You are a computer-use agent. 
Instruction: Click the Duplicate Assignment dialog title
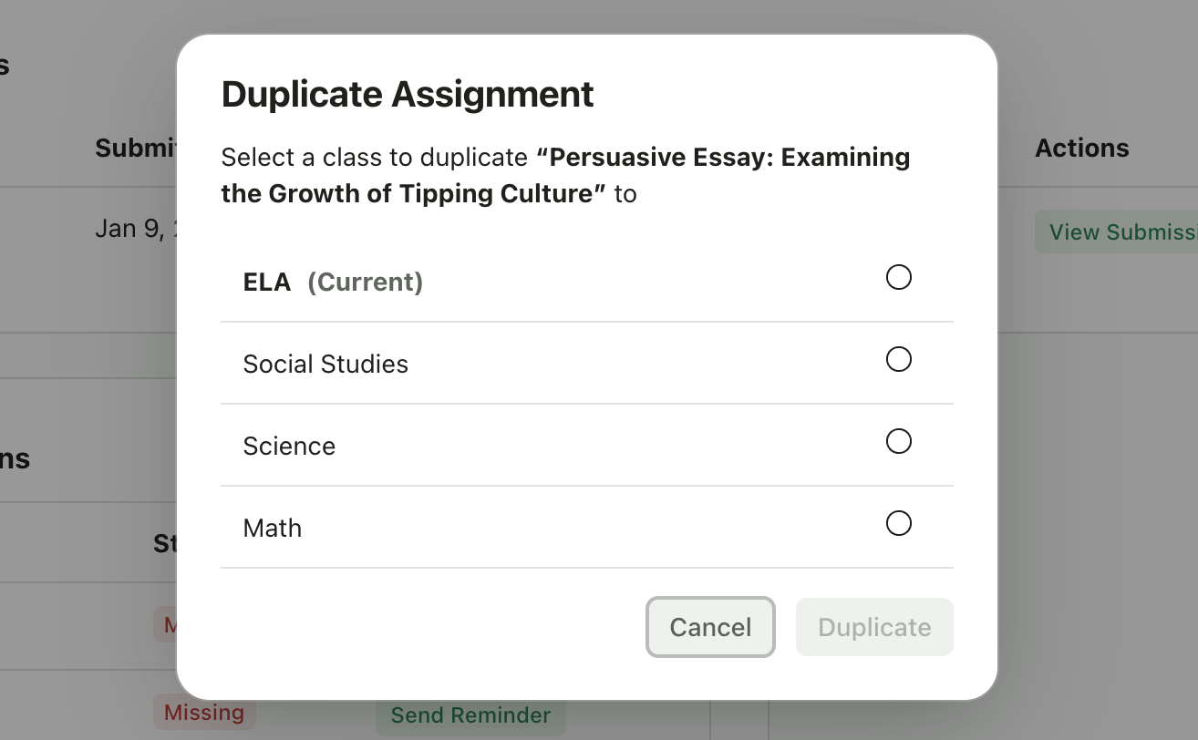[407, 94]
